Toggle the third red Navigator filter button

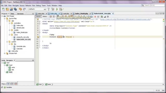coord(16,84)
